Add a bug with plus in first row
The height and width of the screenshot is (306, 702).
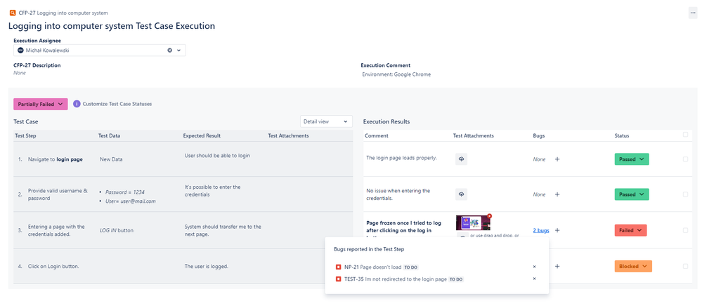click(x=557, y=159)
